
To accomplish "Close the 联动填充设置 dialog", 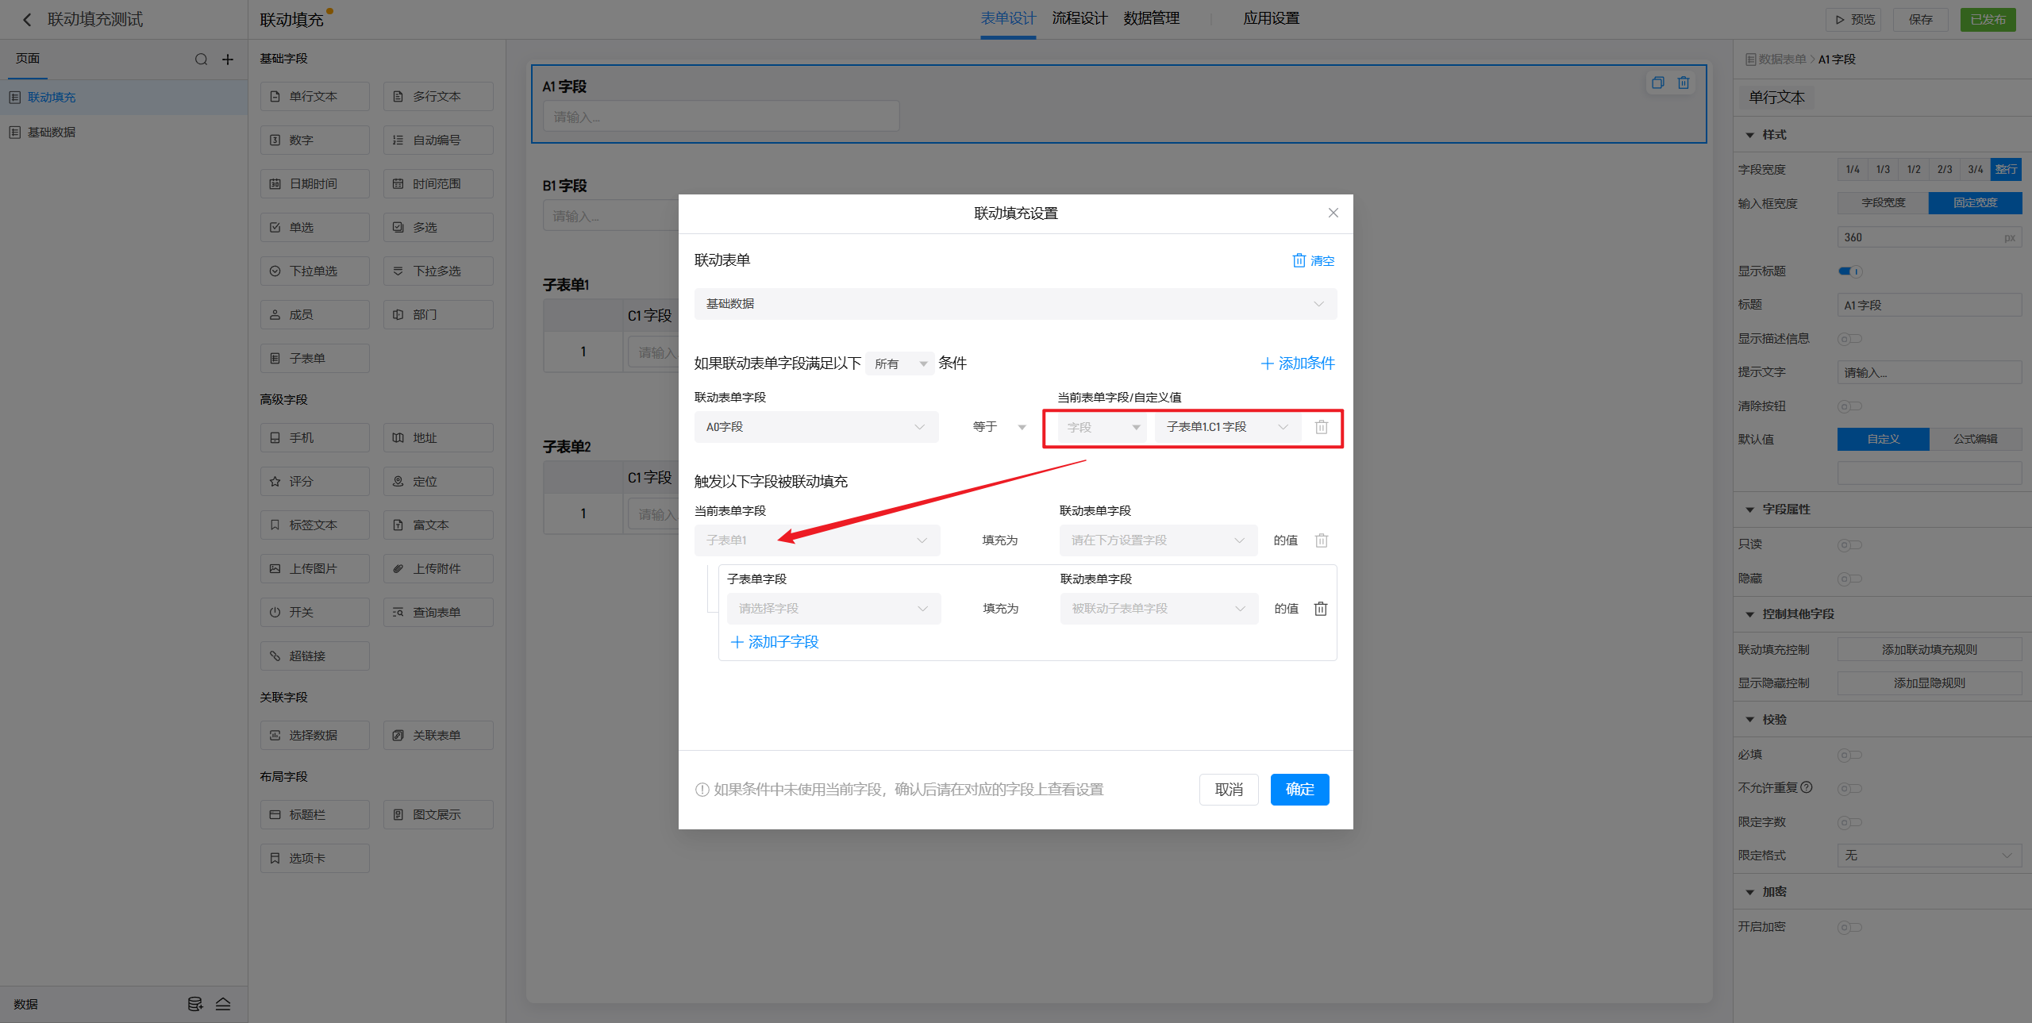I will point(1333,213).
